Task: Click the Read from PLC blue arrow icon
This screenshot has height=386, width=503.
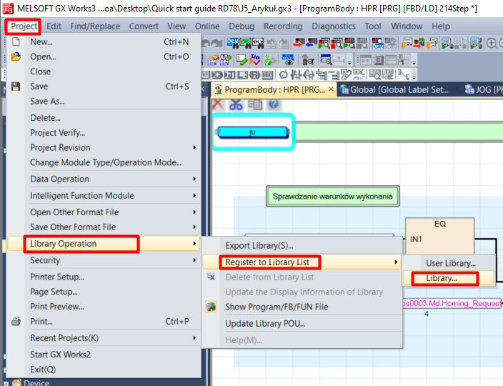Action: click(x=312, y=43)
